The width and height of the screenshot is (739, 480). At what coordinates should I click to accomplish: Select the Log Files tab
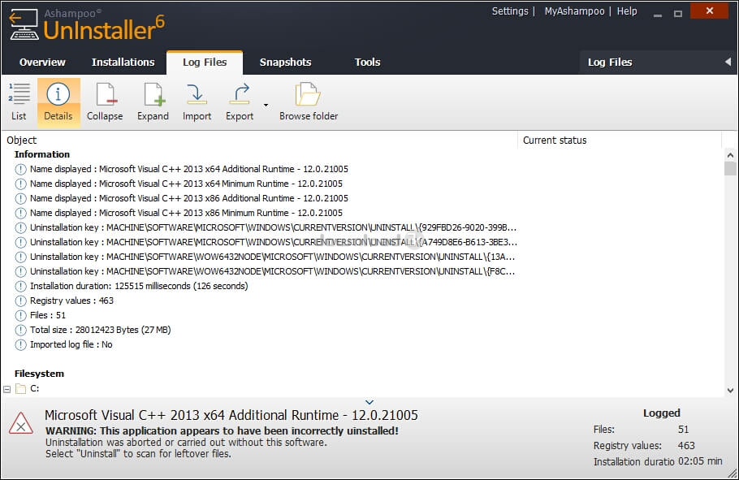205,63
